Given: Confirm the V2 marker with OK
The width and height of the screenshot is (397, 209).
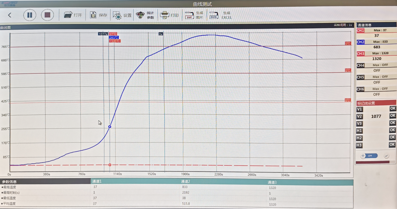Looking at the screenshot, I should pyautogui.click(x=393, y=115).
